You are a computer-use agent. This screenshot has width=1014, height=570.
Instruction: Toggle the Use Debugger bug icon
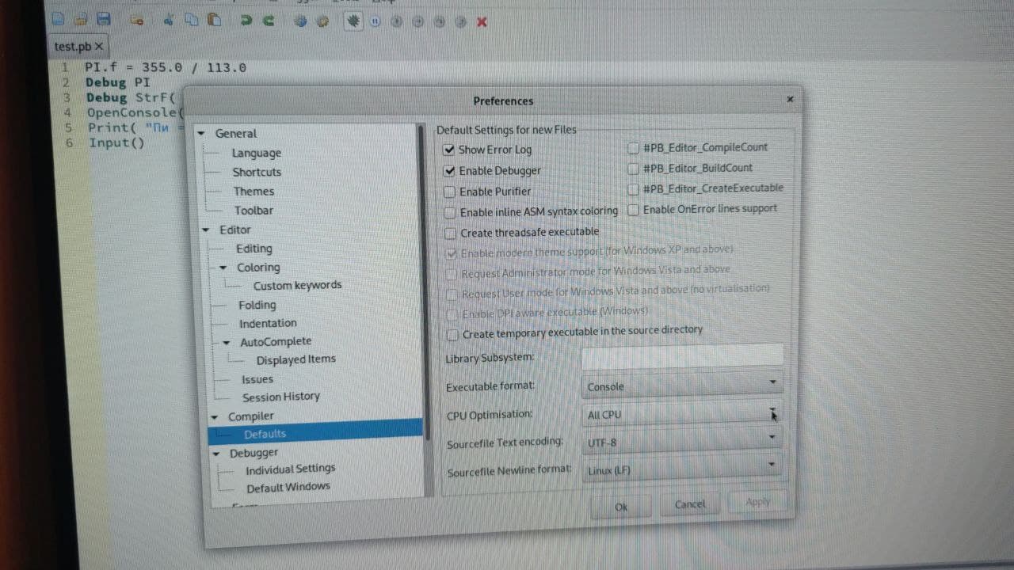click(x=353, y=21)
